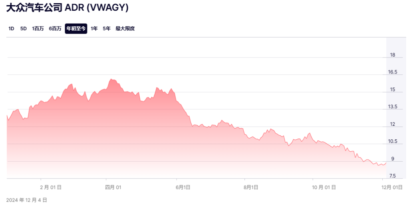The image size is (409, 204).
Task: Click the chart's highest price peak
Action: [111, 79]
